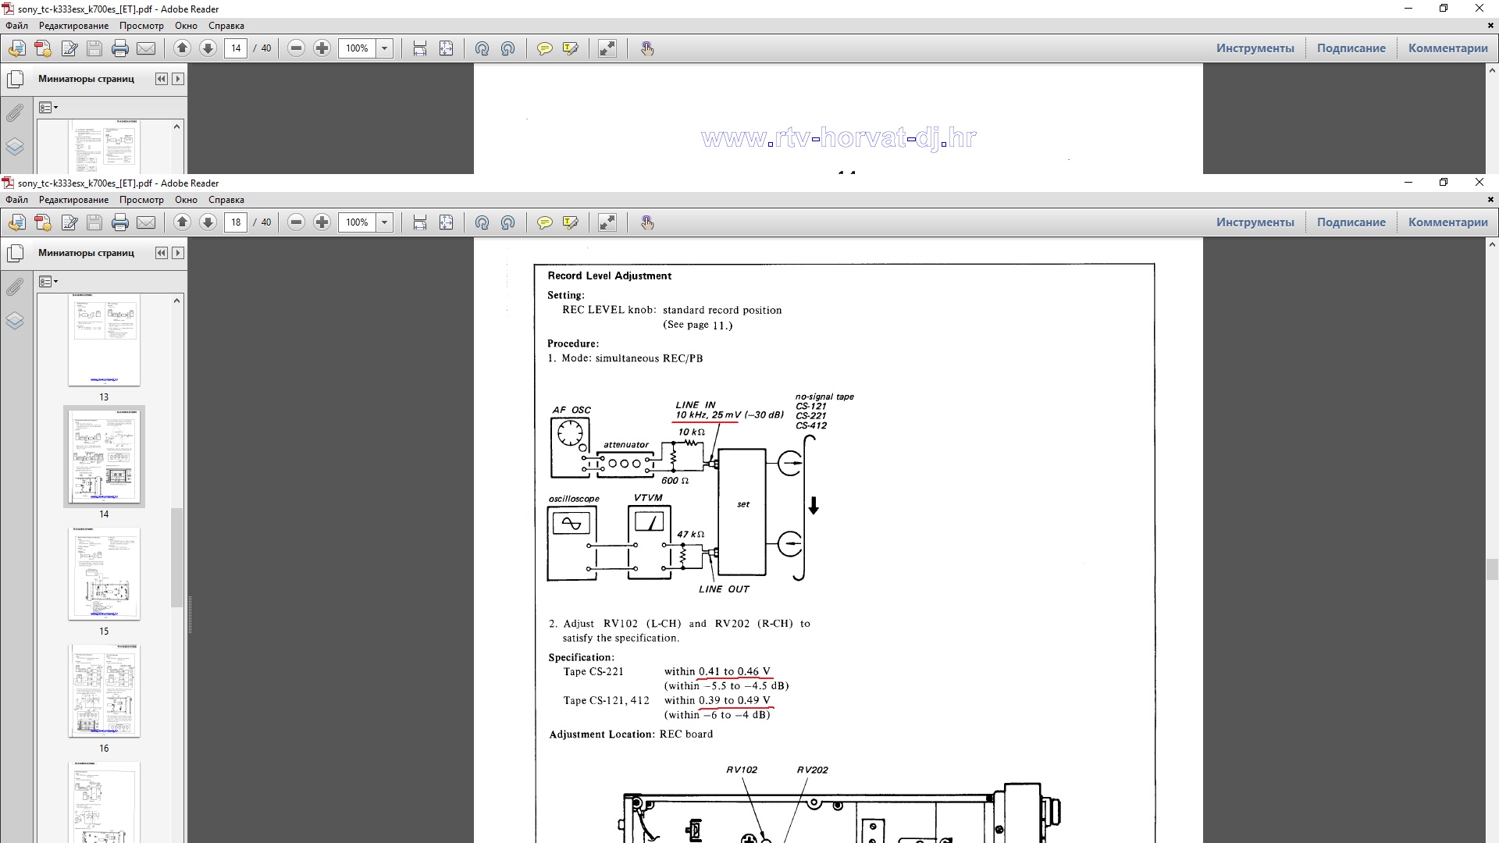Image resolution: width=1499 pixels, height=843 pixels.
Task: Select page 15 thumbnail in the sidebar
Action: click(x=104, y=574)
